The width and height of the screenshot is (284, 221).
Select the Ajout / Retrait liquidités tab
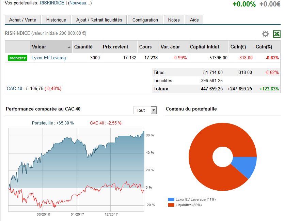coord(99,20)
